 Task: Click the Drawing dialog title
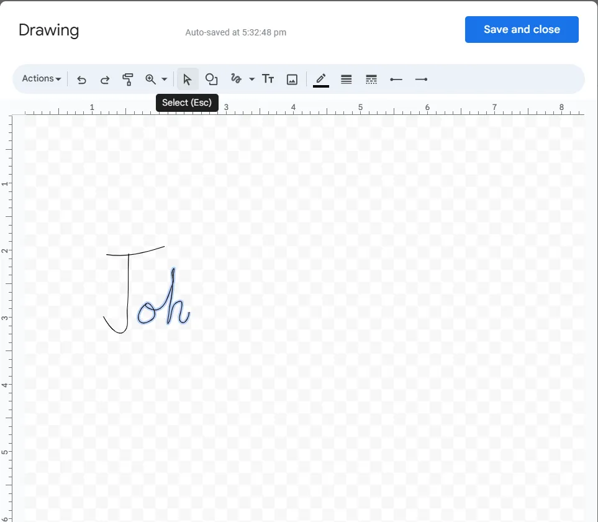click(49, 30)
